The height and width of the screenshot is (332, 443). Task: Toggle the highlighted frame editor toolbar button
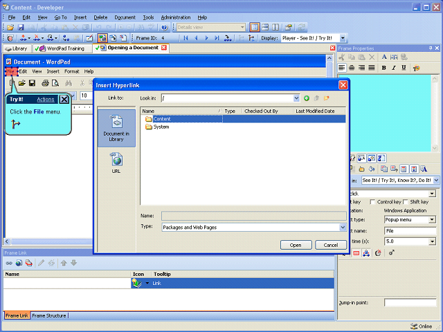tap(102, 38)
